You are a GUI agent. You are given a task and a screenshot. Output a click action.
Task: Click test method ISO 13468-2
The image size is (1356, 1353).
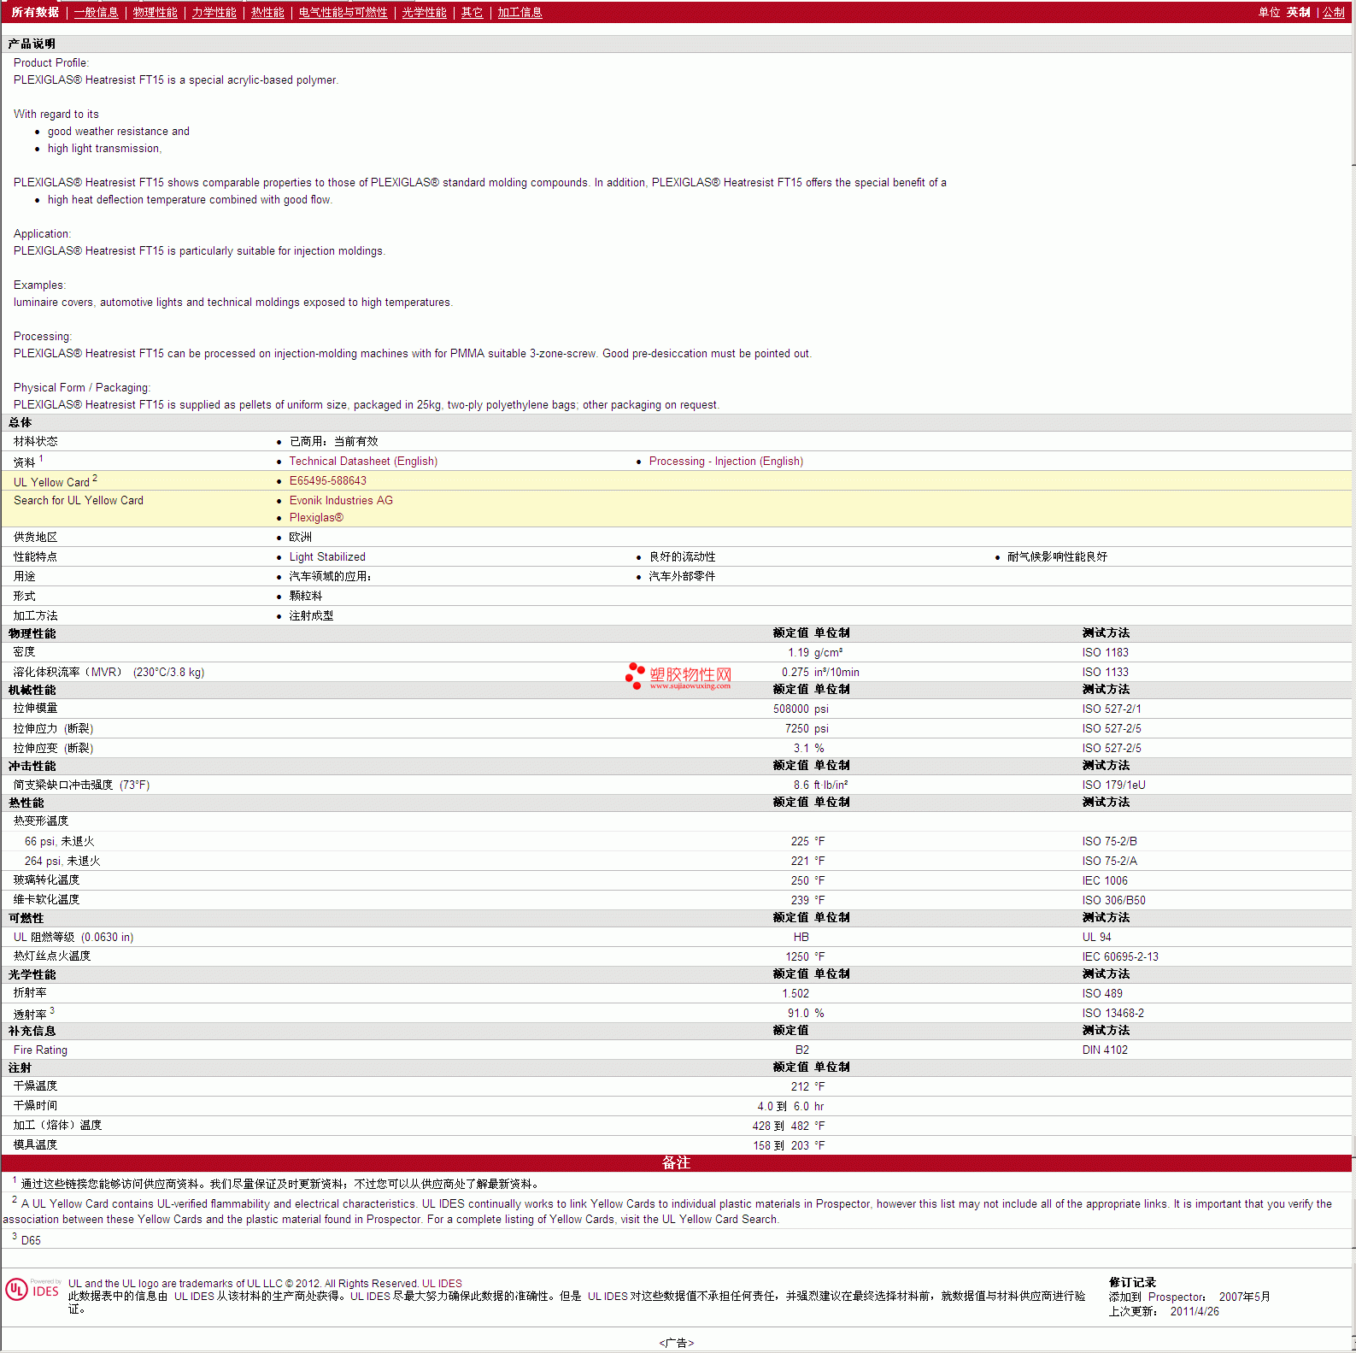click(1112, 1013)
